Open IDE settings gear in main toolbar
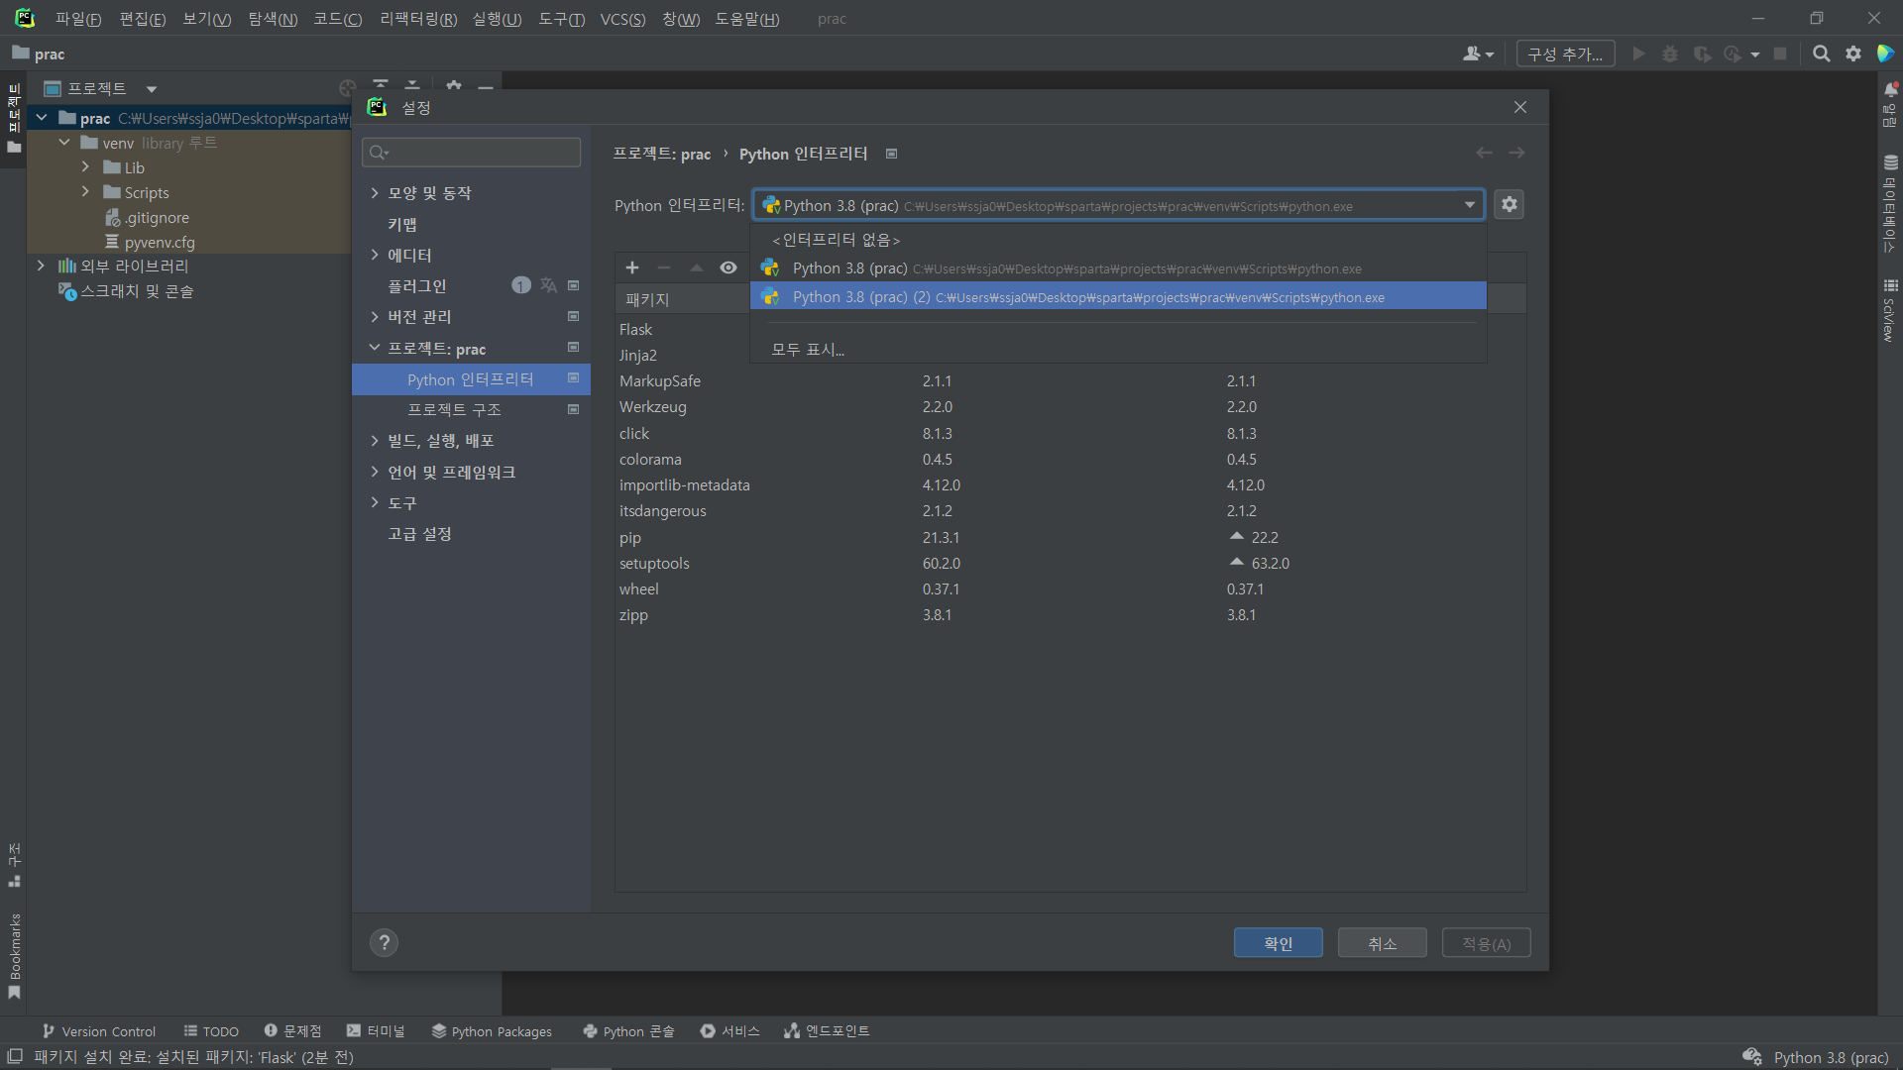 tap(1853, 54)
